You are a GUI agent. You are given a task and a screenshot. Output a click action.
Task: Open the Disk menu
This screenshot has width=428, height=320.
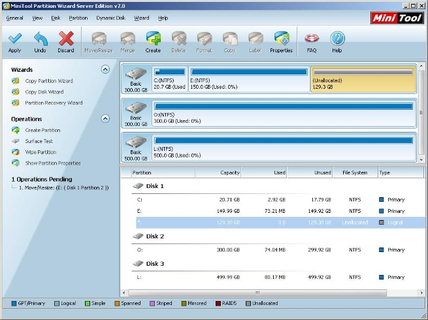[x=56, y=18]
